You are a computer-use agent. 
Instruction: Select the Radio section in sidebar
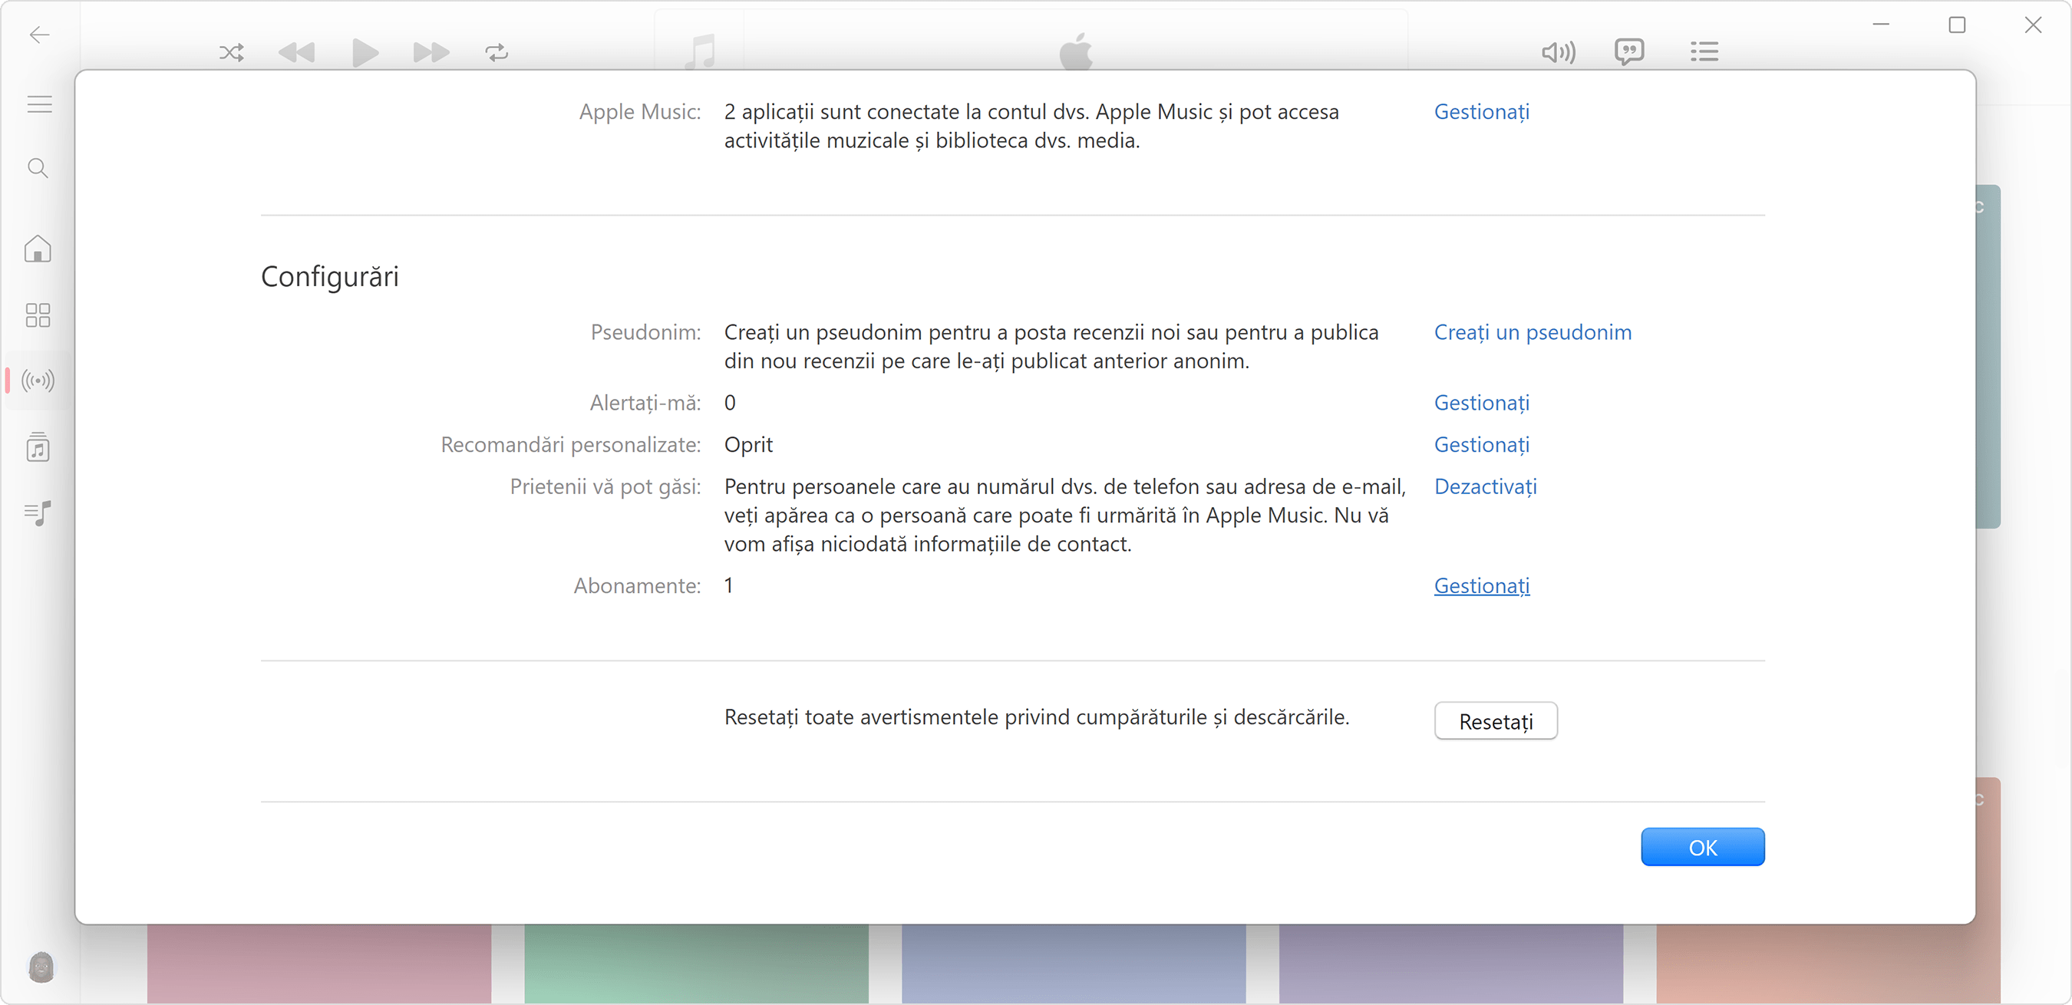pos(37,381)
